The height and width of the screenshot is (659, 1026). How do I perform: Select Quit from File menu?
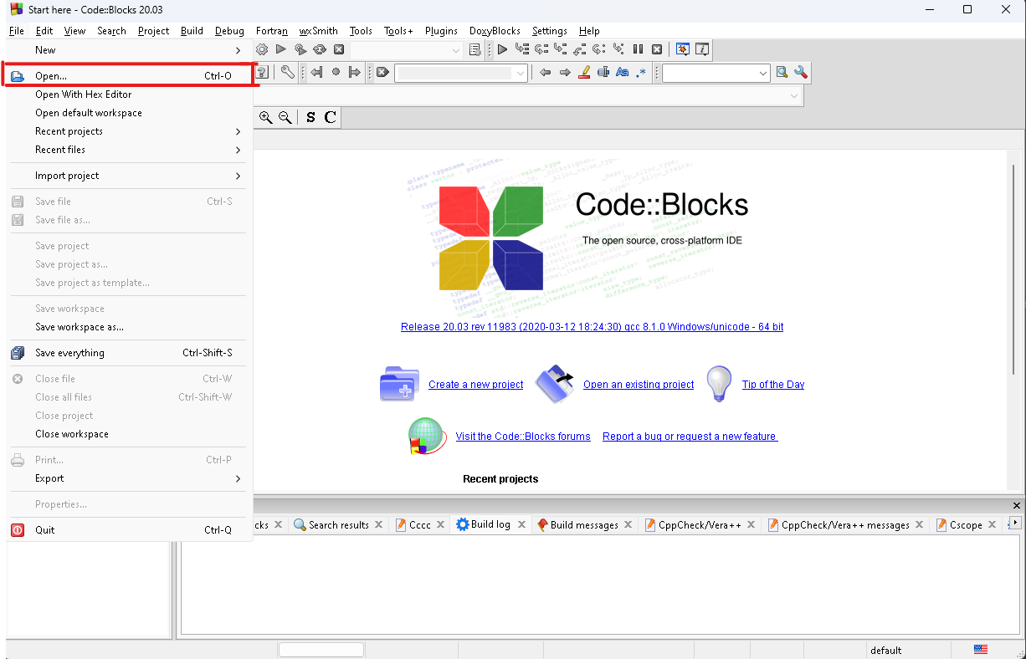(130, 530)
